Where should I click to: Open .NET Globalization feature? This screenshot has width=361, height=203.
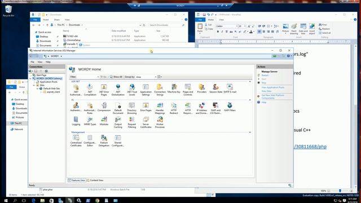(x=118, y=90)
